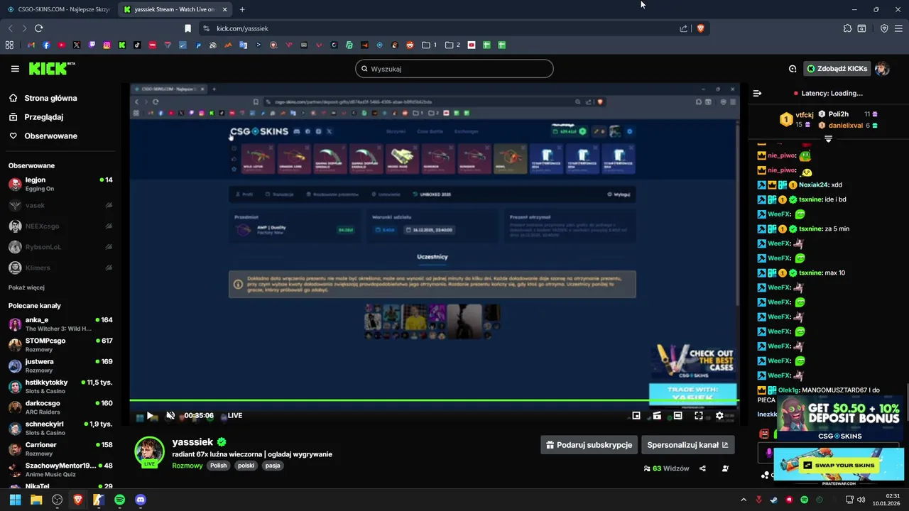
Task: Jump to LIVE in player
Action: tap(234, 415)
